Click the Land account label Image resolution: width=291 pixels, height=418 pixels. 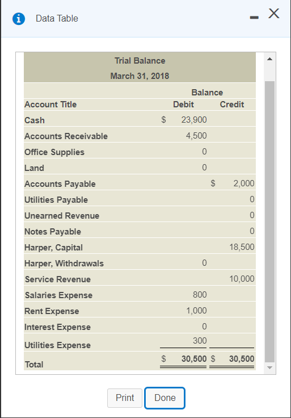[x=34, y=168]
